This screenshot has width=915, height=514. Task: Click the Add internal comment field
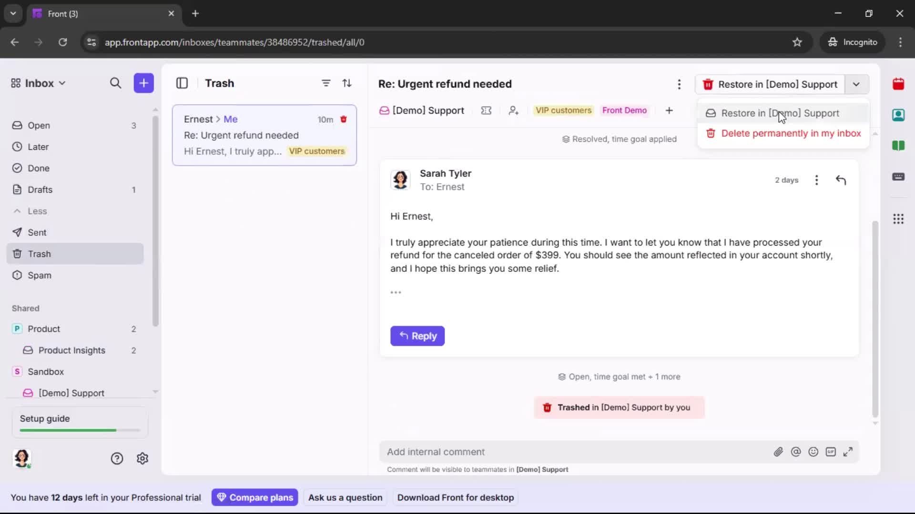click(524, 452)
